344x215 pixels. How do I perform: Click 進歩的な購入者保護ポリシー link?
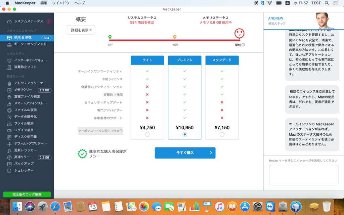(108, 154)
